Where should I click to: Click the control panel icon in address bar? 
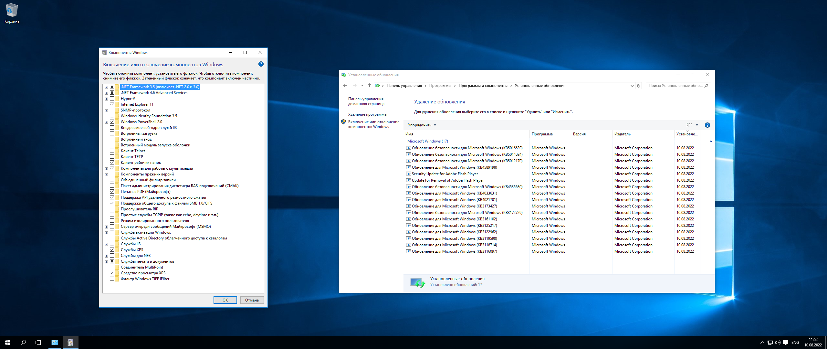coord(377,86)
